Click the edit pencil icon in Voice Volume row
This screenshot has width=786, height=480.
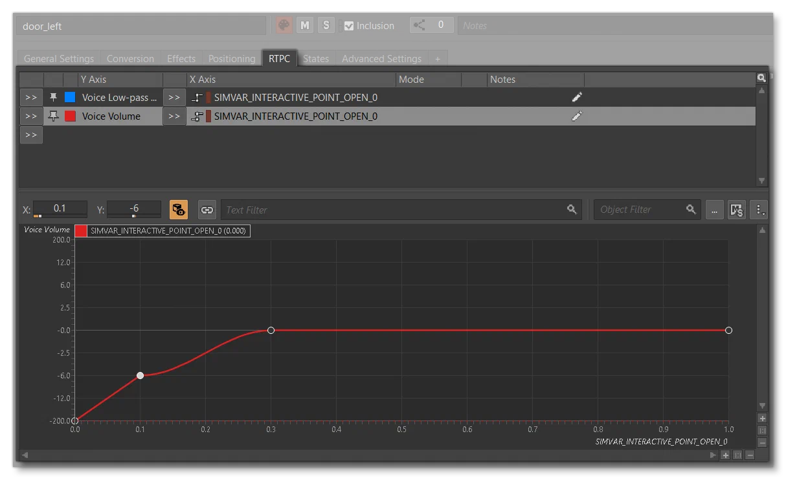[577, 116]
